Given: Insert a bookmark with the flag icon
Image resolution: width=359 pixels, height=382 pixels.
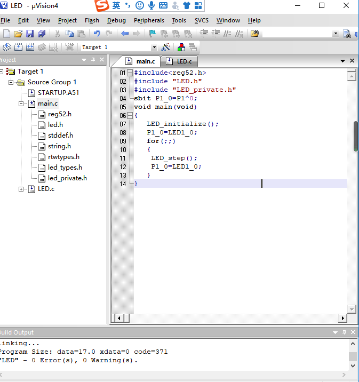Looking at the screenshot, I should point(152,34).
